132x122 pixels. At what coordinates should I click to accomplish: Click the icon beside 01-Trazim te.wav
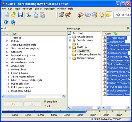(105, 38)
